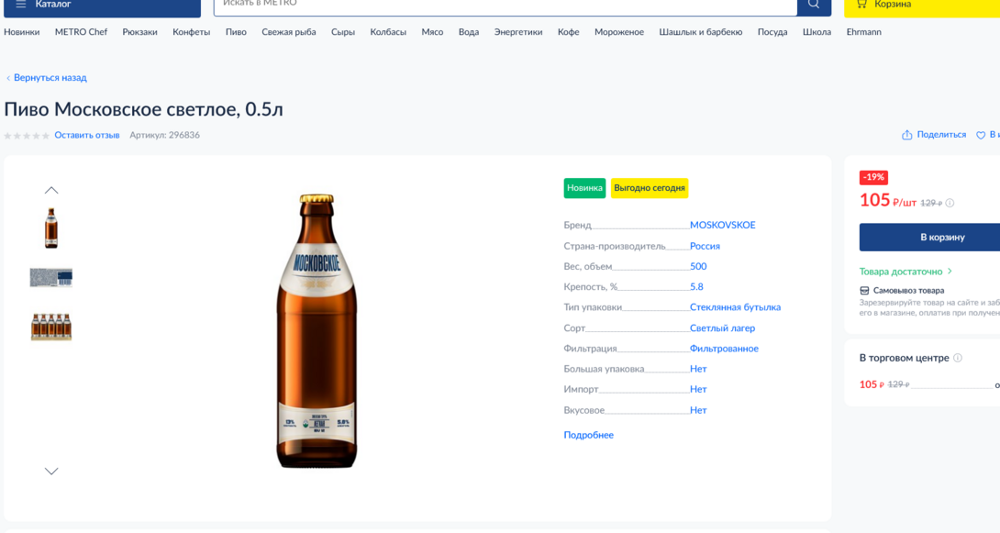Click the info icon next to old price

tap(950, 204)
